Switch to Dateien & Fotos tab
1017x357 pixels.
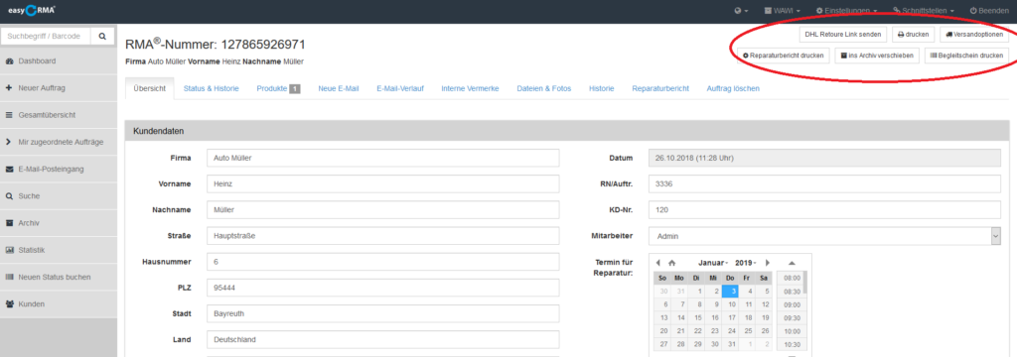coord(543,89)
